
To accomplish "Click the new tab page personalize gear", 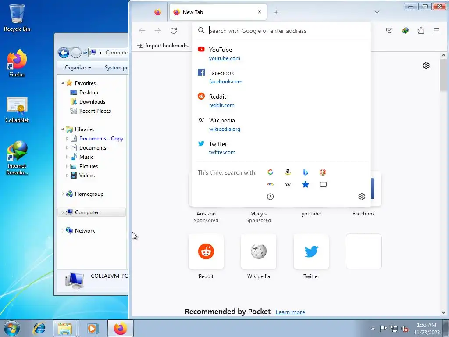I will (x=426, y=65).
